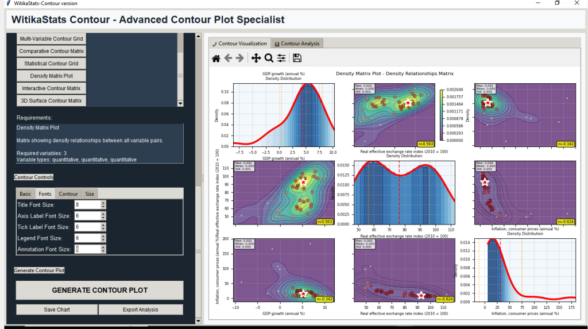The image size is (588, 329).
Task: Click the plot type list scroll down arrow
Action: [180, 103]
